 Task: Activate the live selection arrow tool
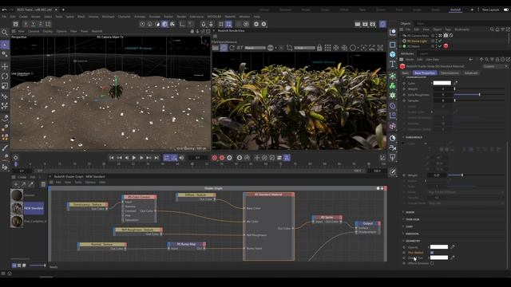pyautogui.click(x=5, y=45)
